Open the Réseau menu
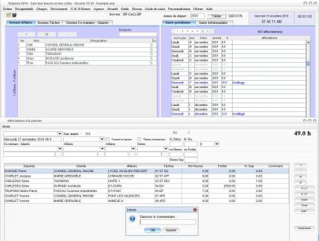The height and width of the screenshot is (241, 319). pos(137,9)
